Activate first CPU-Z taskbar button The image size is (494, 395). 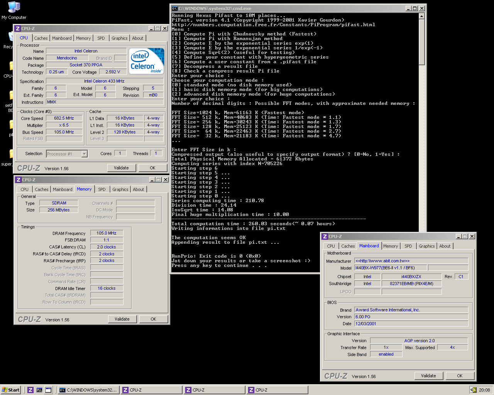[x=151, y=390]
